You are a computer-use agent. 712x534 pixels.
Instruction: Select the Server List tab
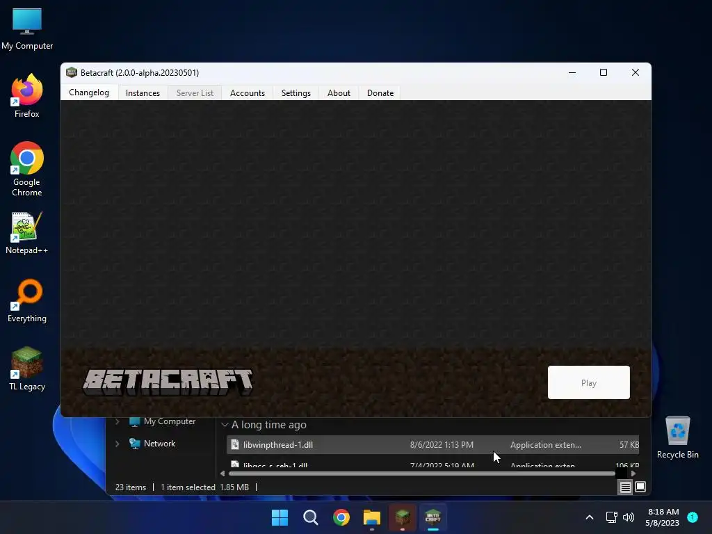(195, 92)
